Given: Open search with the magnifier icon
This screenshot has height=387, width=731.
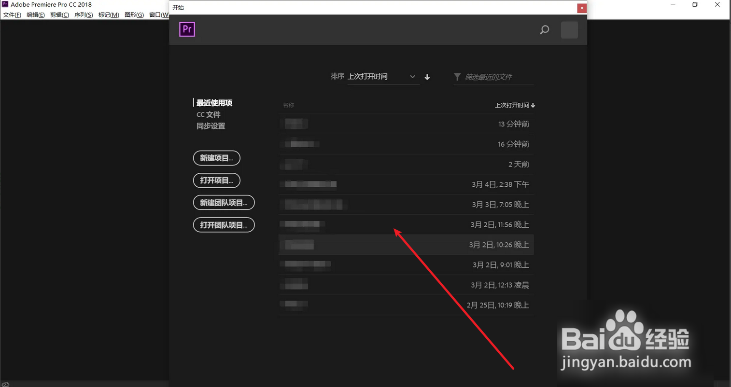Looking at the screenshot, I should pyautogui.click(x=545, y=30).
